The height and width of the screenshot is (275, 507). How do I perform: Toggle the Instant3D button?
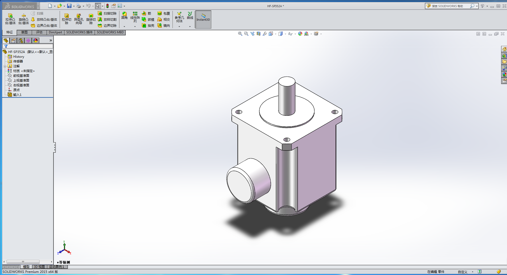tap(203, 19)
